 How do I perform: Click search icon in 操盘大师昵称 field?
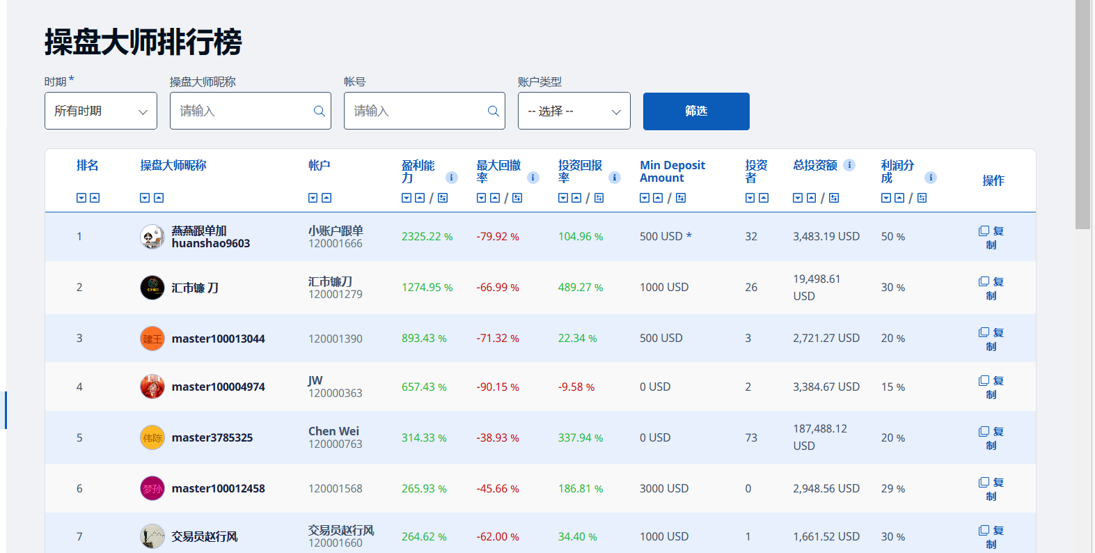319,111
